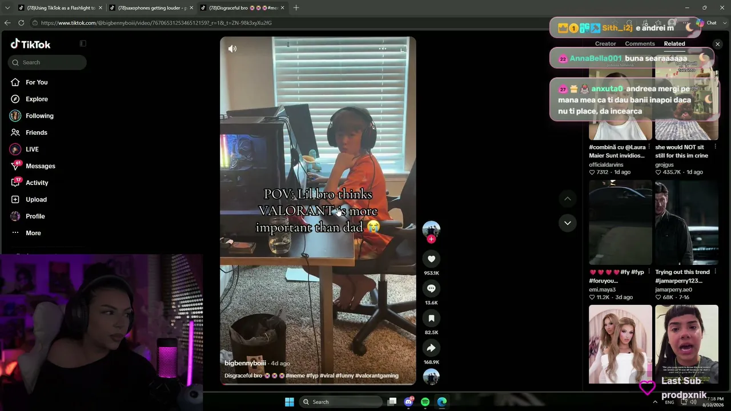Open bigbennyboiii's profile from the video caption
Screen dimensions: 731x411
tap(245, 363)
